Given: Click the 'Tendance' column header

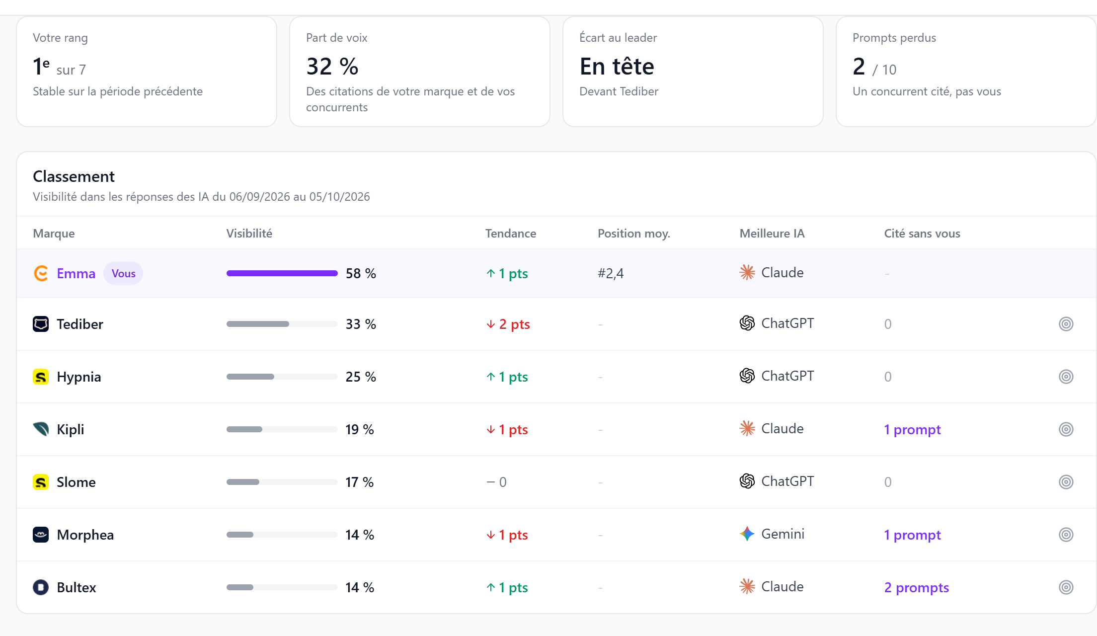Looking at the screenshot, I should (x=511, y=234).
